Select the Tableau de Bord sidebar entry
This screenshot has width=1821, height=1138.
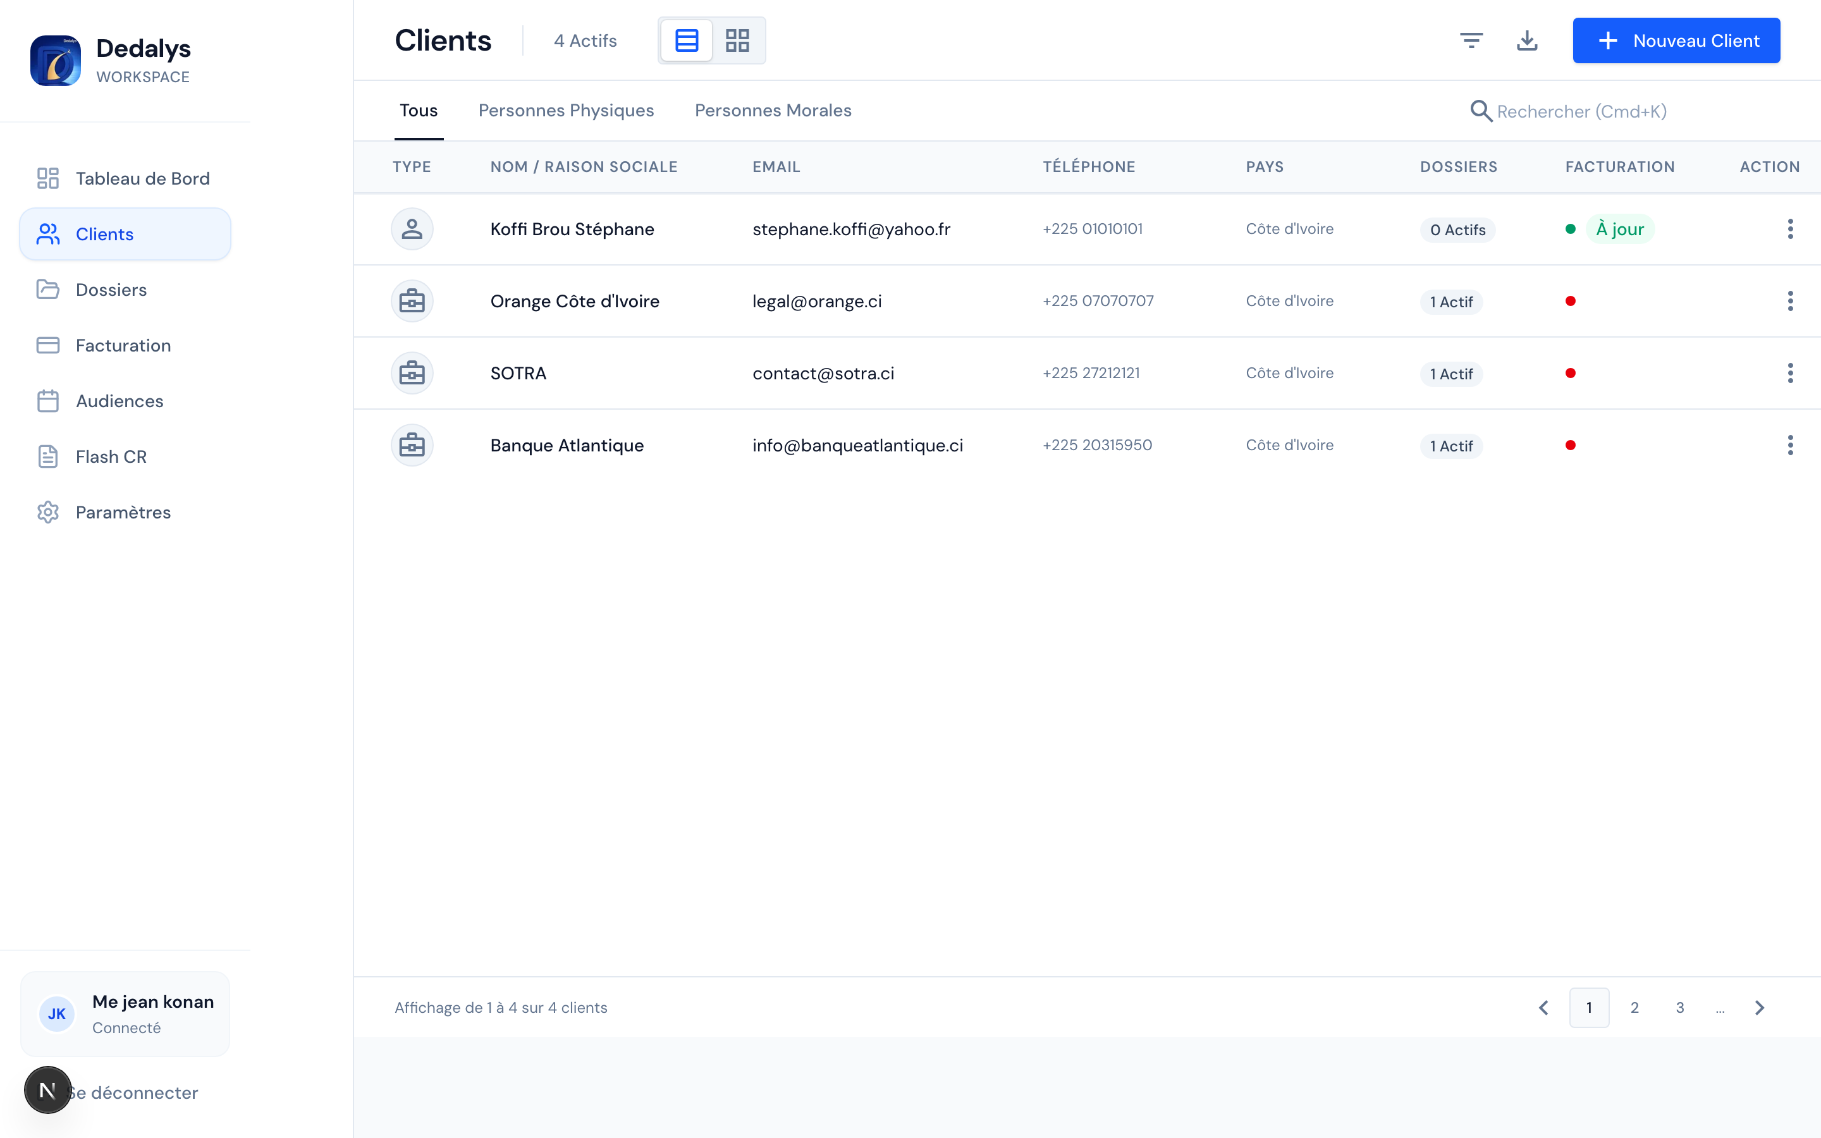[x=142, y=178]
